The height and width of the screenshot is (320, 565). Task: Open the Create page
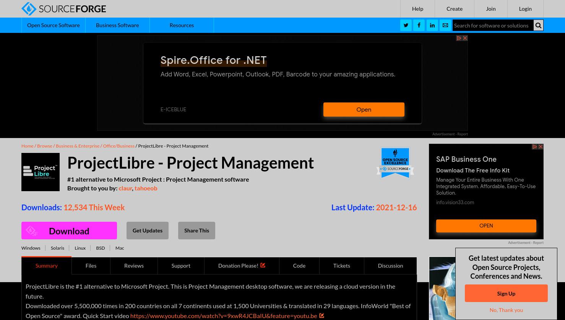pos(455,9)
